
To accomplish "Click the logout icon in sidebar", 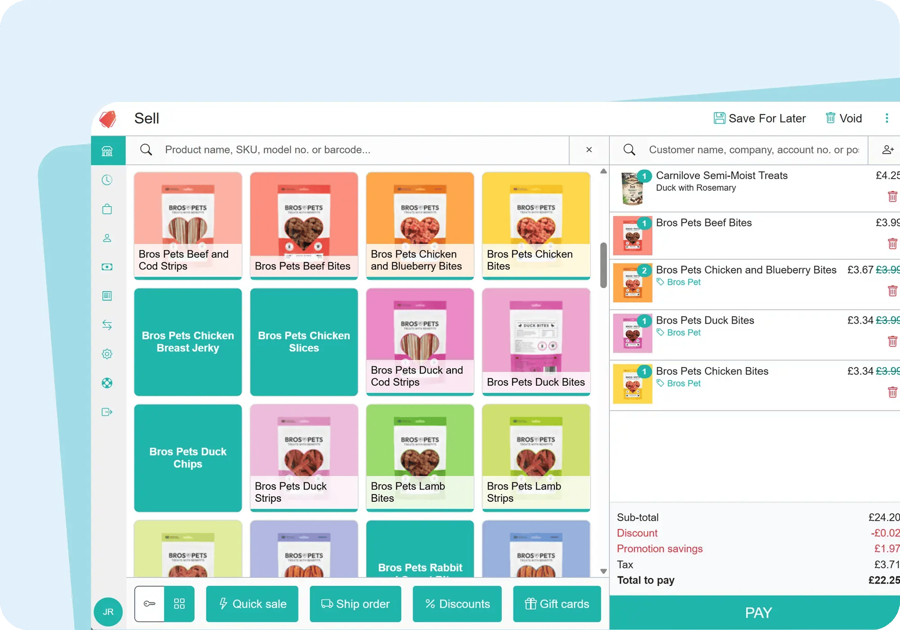I will [x=107, y=412].
